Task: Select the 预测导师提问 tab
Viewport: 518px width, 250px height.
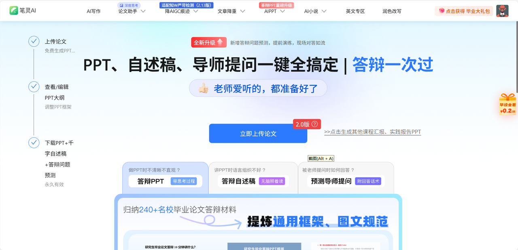Action: pos(346,178)
